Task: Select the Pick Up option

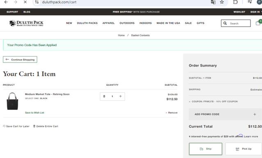Action: 244,149
